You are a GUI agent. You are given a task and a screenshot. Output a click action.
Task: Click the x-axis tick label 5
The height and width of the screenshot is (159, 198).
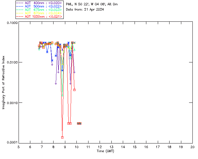tap(19, 147)
